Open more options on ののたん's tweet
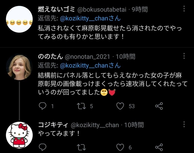The image size is (194, 153). [184, 56]
